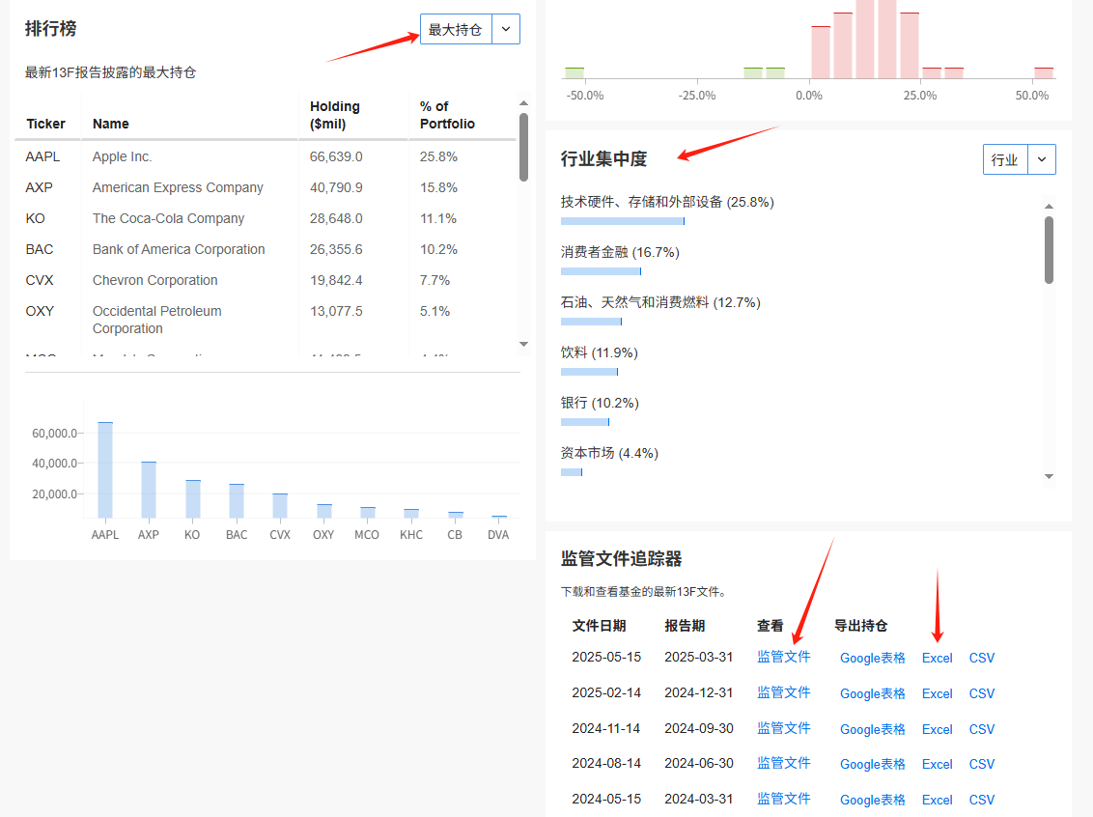Export 2025-05-15 holdings to Google表格
The width and height of the screenshot is (1093, 817).
[872, 658]
